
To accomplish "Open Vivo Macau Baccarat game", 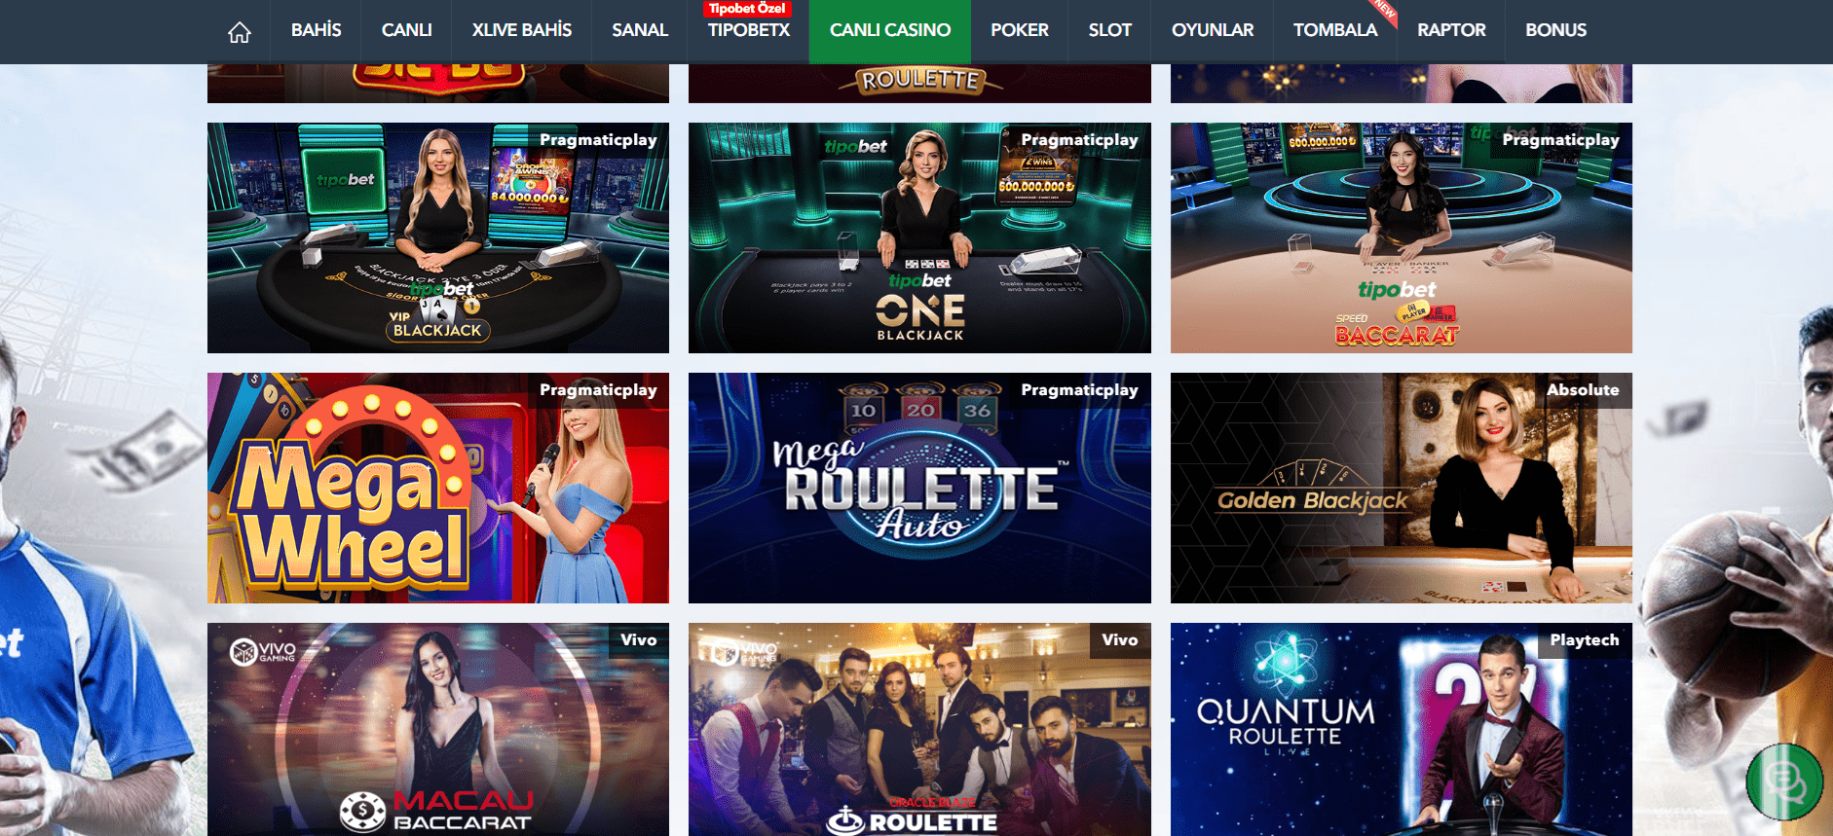I will click(x=438, y=729).
